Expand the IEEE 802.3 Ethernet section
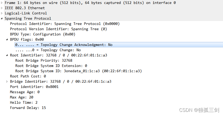Screen dimensions: 223x115 point(2,8)
